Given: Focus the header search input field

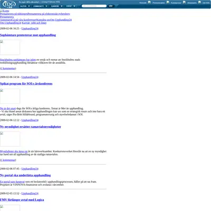Looking at the screenshot, I should point(94,6).
